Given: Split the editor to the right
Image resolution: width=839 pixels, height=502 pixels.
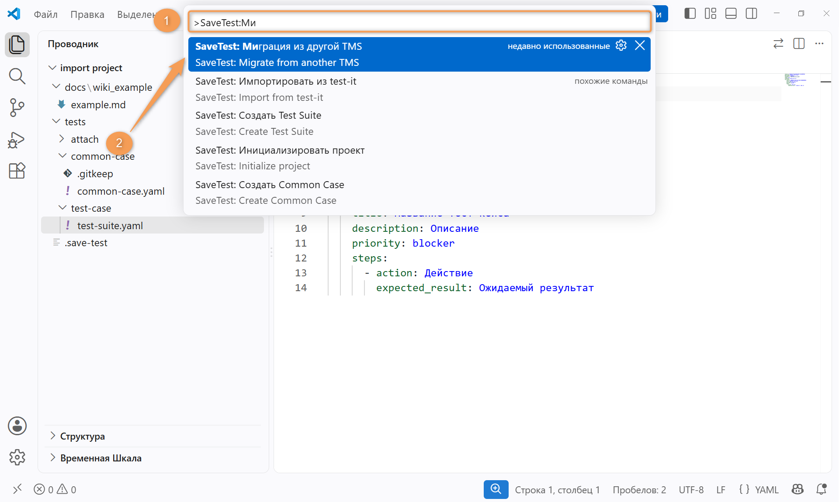Looking at the screenshot, I should pyautogui.click(x=799, y=44).
